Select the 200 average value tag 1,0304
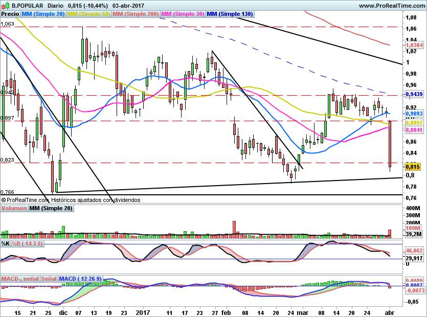This screenshot has height=317, width=427. [x=415, y=45]
